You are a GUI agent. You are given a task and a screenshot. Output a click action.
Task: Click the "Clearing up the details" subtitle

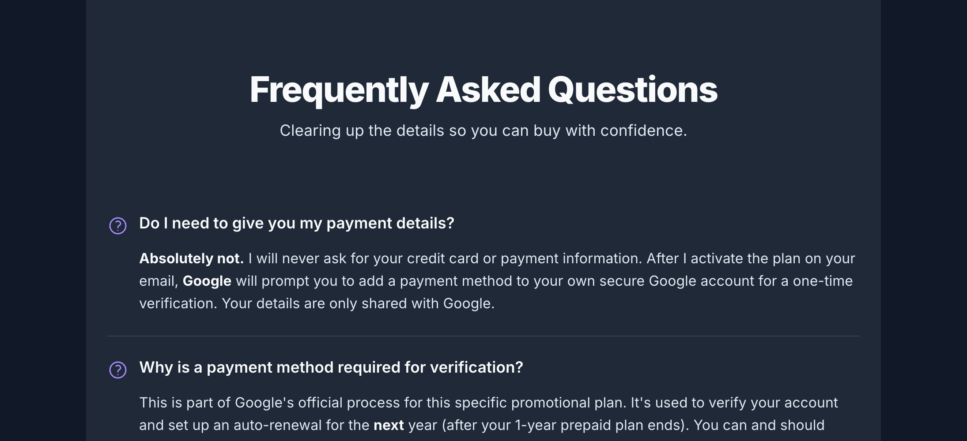pos(483,131)
